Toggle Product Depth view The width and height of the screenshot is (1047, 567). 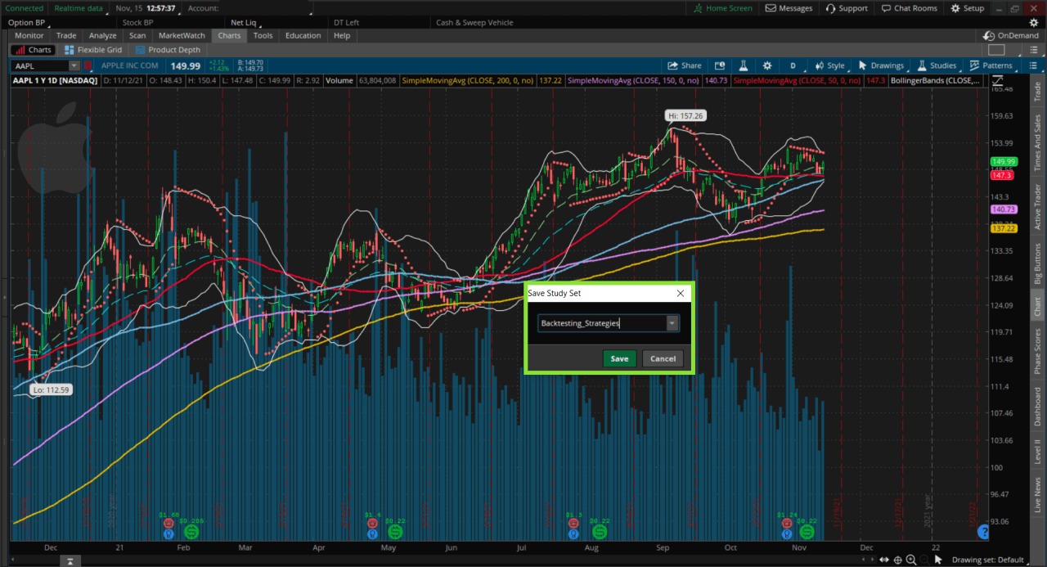pyautogui.click(x=168, y=49)
